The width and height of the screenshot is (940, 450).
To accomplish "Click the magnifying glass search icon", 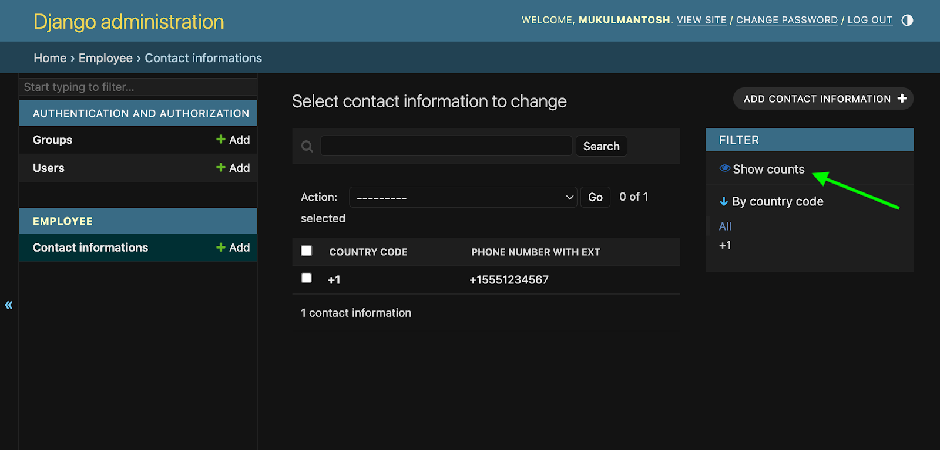I will pos(307,146).
